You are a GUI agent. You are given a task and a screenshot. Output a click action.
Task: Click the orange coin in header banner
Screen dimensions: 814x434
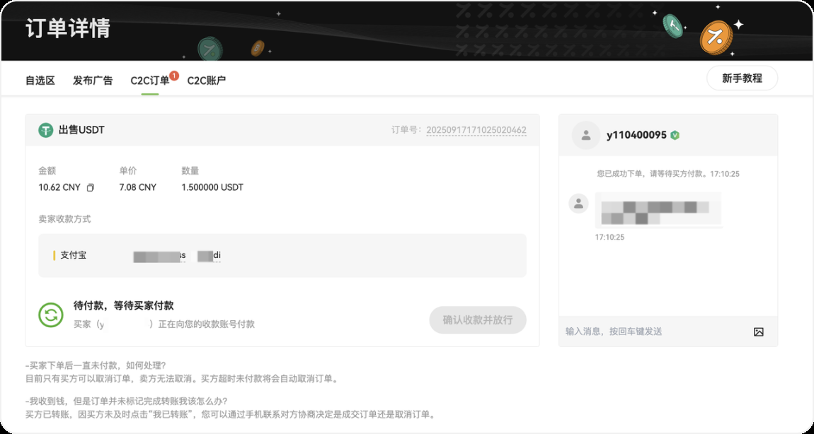point(715,37)
